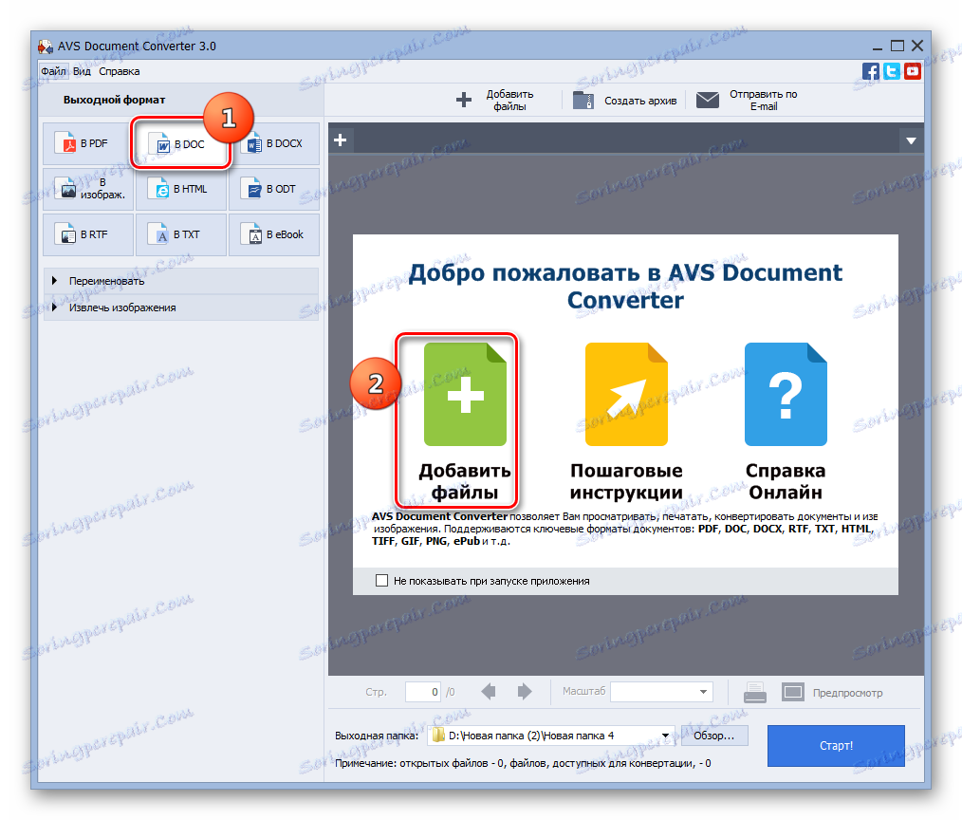The image size is (962, 820).
Task: Click Send by E-mail toolbar button
Action: pos(748,100)
